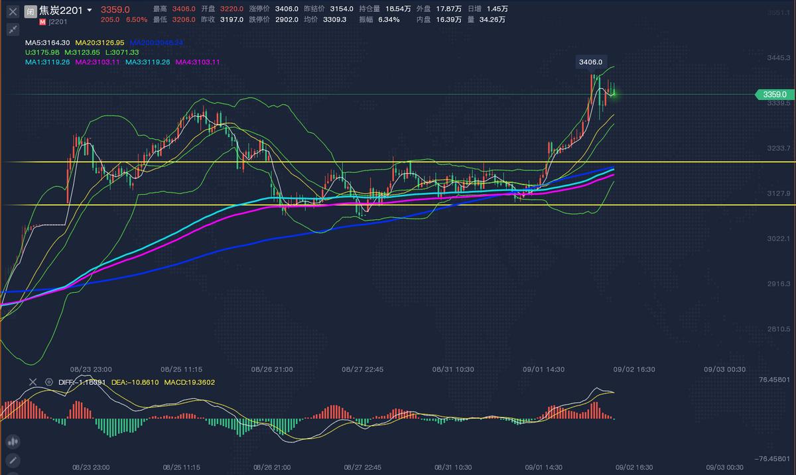Click the X icon at top left
The width and height of the screenshot is (796, 475).
[x=12, y=11]
